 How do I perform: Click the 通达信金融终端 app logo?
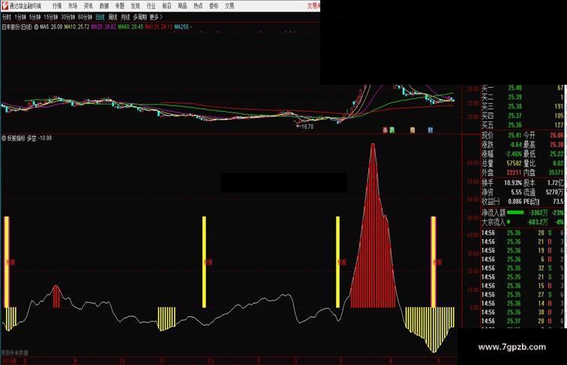4,5
